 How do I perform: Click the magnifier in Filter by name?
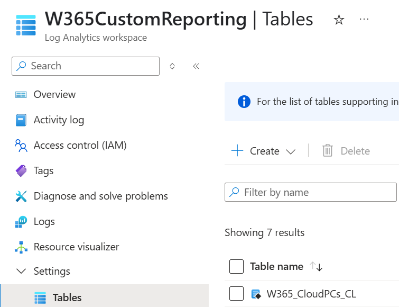tap(234, 192)
